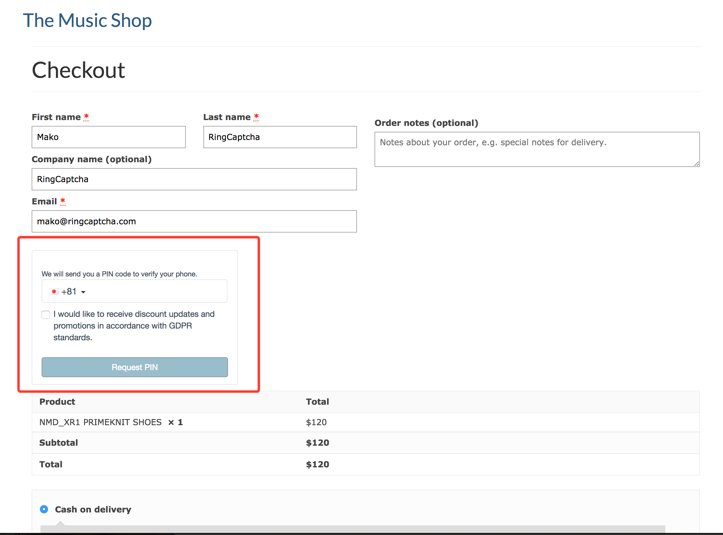Click the First name required asterisk

86,117
